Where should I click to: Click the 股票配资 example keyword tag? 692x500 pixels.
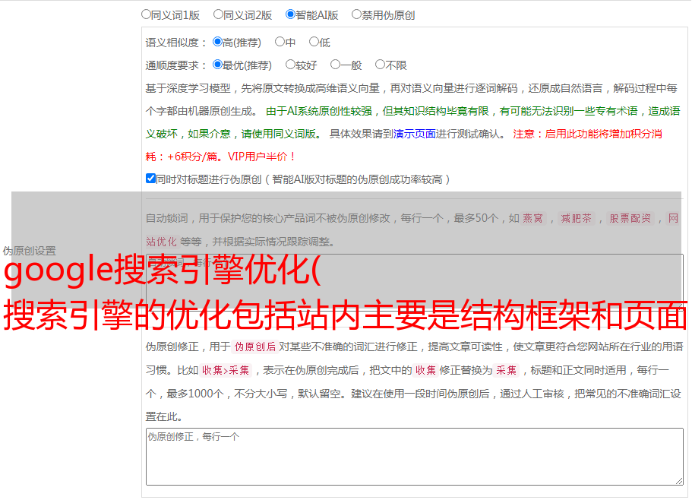tap(630, 218)
